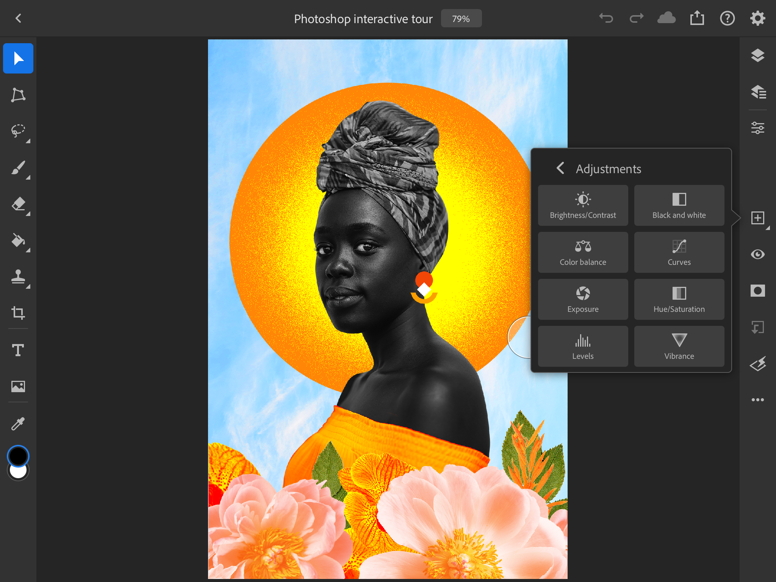Select the Lasso selection tool
Image resolution: width=776 pixels, height=582 pixels.
coord(18,131)
